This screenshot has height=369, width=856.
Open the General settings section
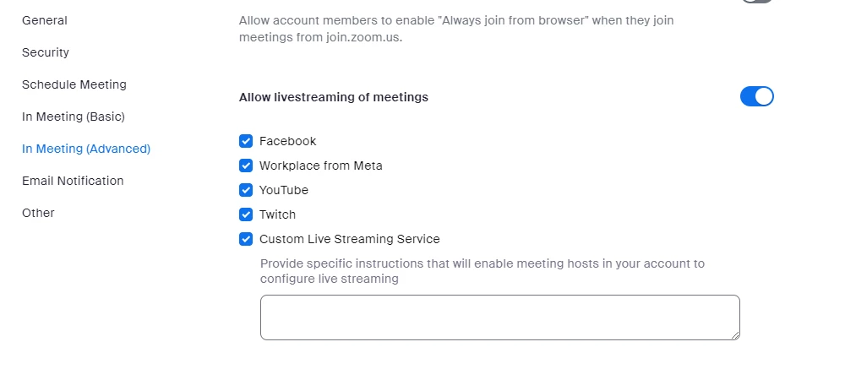[45, 20]
